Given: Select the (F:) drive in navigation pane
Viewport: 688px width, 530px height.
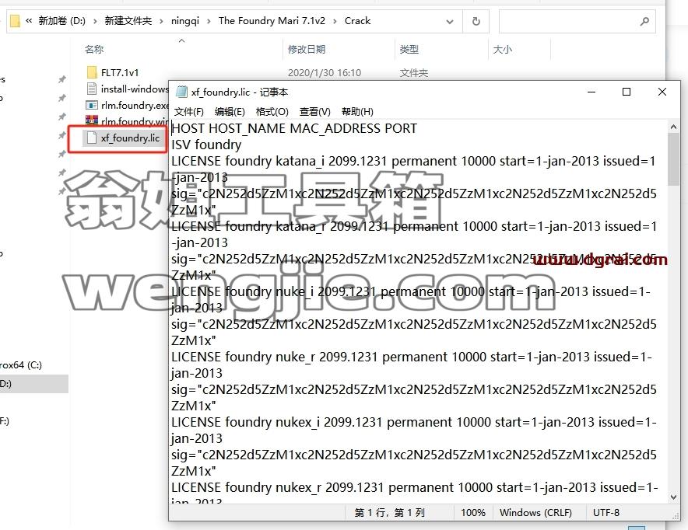Looking at the screenshot, I should click(x=5, y=421).
